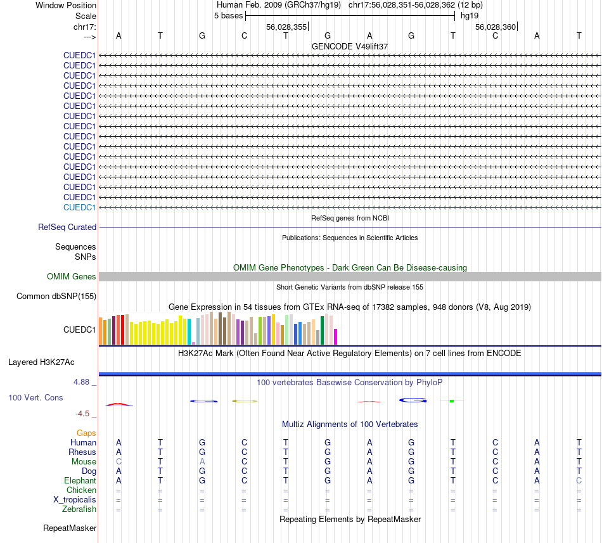This screenshot has width=602, height=543.
Task: Click the 'RefSeq Curated' track label
Action: click(67, 227)
